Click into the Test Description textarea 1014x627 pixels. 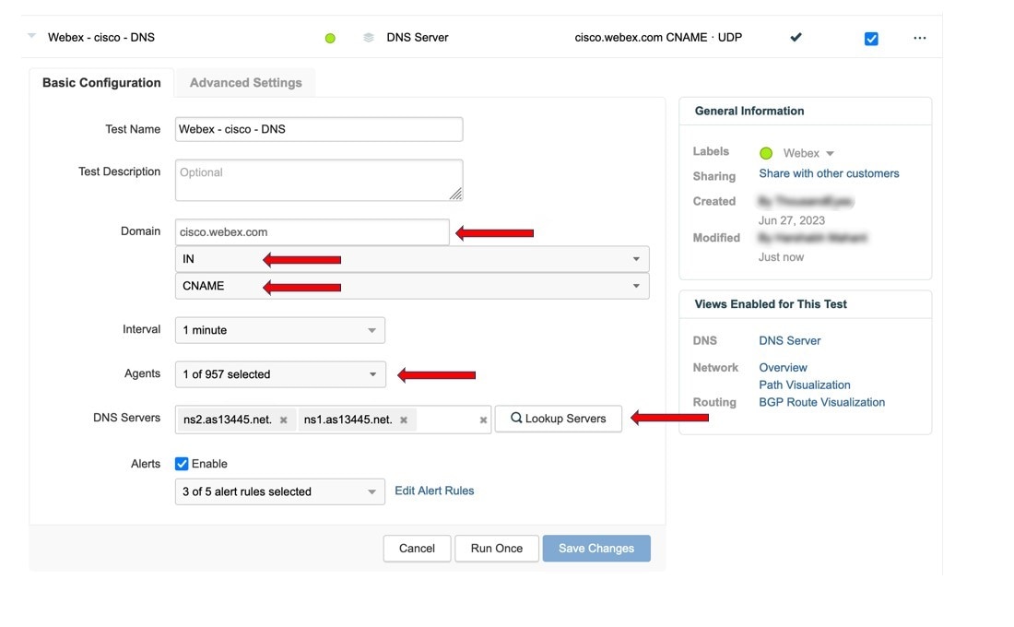[319, 180]
